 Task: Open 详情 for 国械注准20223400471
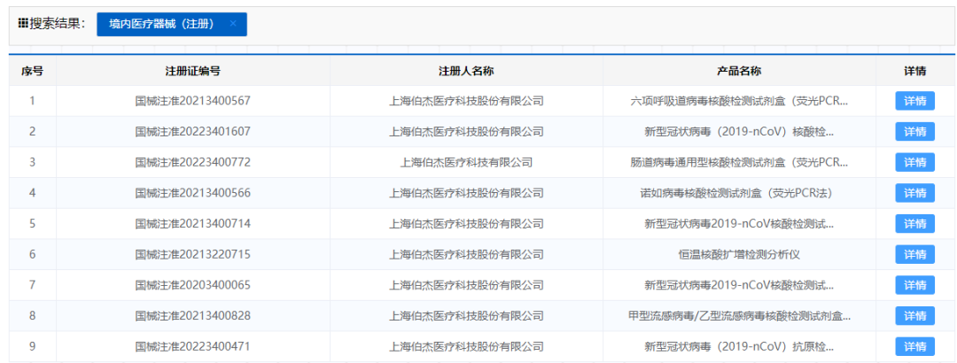tap(914, 346)
